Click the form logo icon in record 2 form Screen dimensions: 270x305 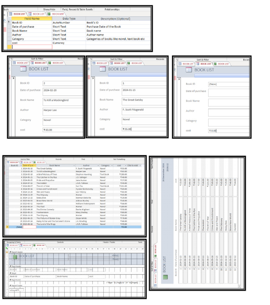tap(23, 69)
